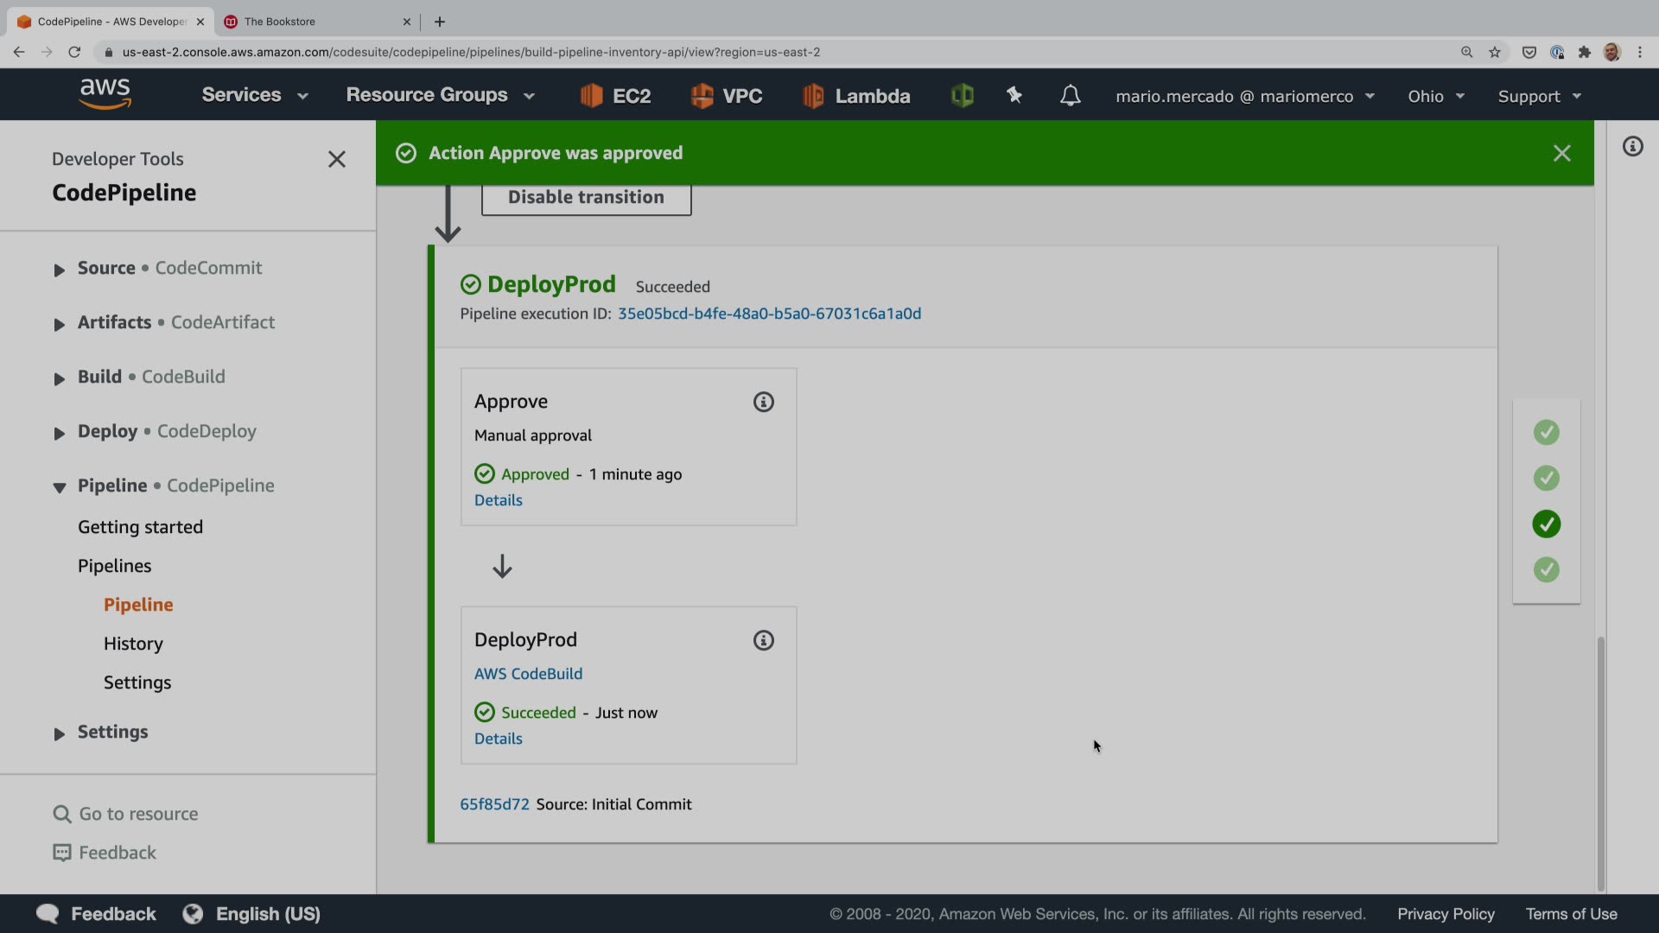This screenshot has width=1659, height=933.
Task: Expand the Source CodeCommit section
Action: click(59, 270)
